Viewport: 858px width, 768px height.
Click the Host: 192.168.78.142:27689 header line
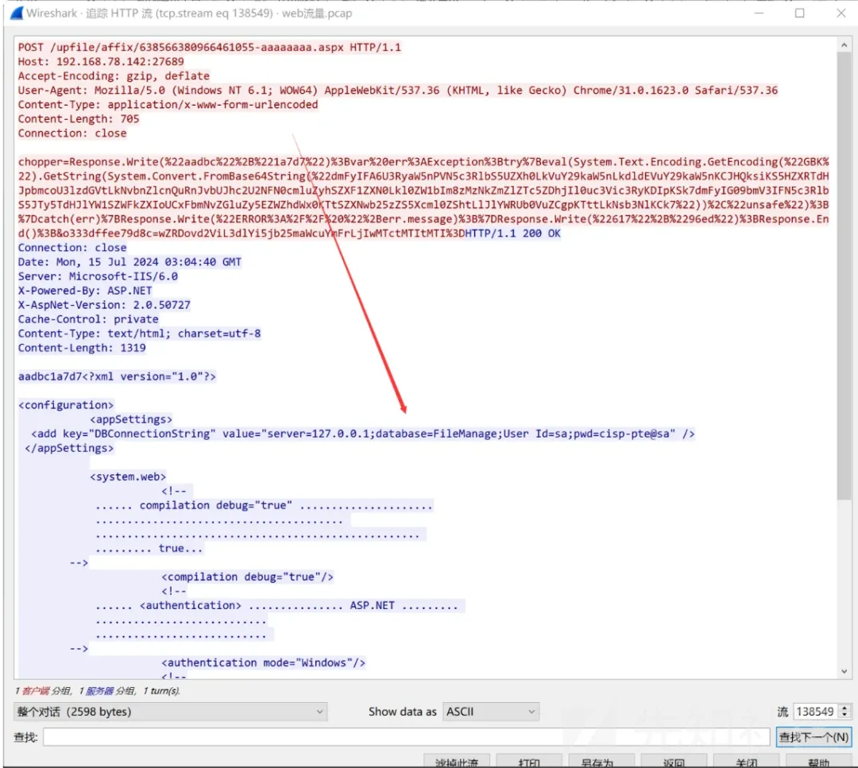101,61
